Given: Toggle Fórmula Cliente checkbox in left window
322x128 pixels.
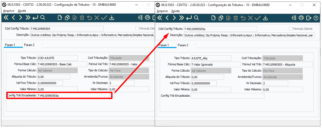Looking at the screenshot, I should [x=137, y=28].
